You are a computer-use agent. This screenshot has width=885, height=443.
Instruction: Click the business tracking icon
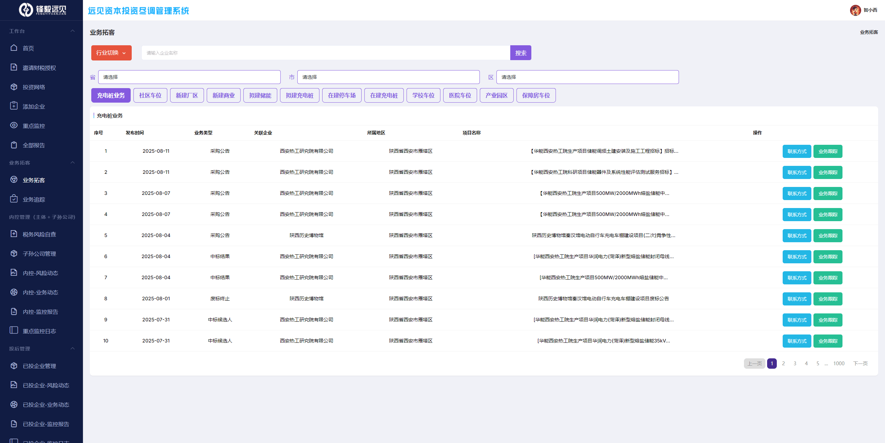click(14, 199)
